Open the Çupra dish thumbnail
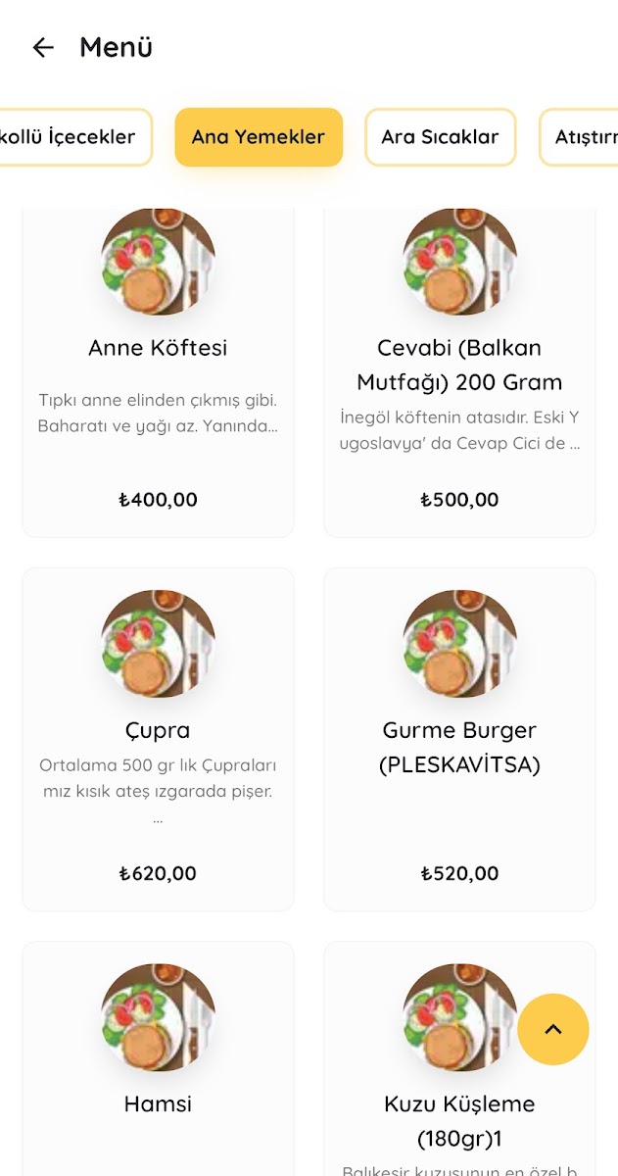The height and width of the screenshot is (1176, 618). [x=158, y=643]
